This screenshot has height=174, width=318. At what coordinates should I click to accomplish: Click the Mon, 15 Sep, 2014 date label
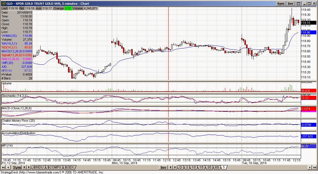(x=125, y=163)
